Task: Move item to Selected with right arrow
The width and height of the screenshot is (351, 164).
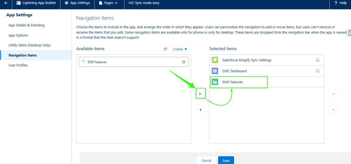Action: click(200, 94)
